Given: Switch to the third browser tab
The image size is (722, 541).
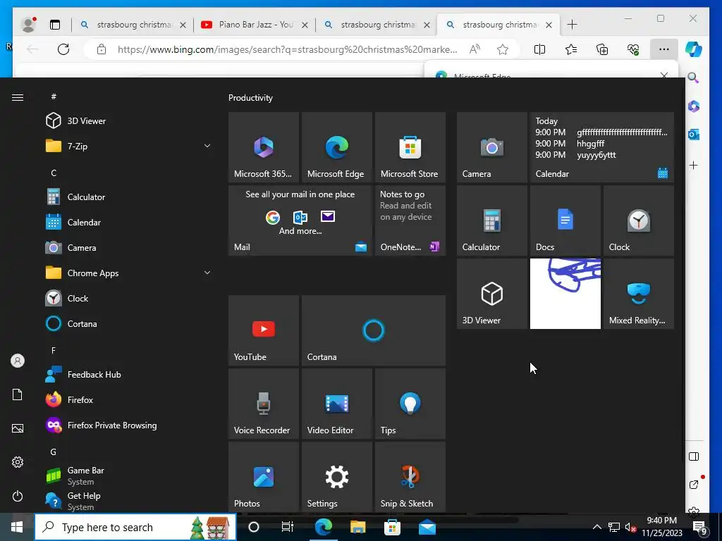Looking at the screenshot, I should (376, 25).
